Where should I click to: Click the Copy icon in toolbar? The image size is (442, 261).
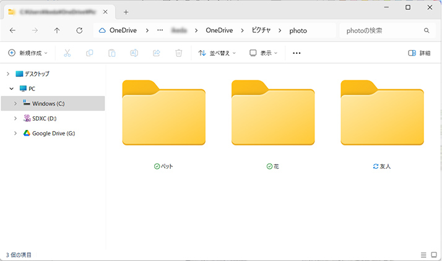(90, 53)
